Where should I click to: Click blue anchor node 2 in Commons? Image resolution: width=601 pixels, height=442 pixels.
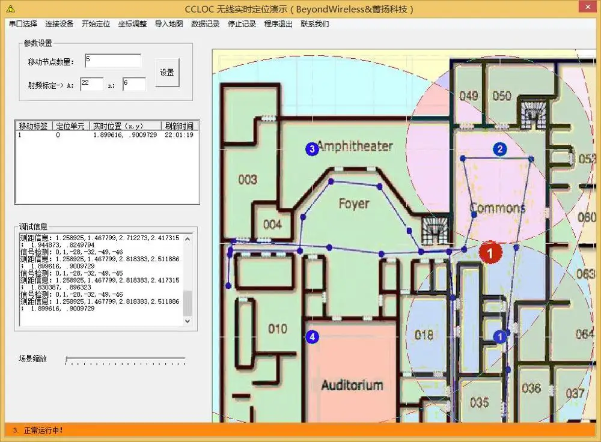click(x=500, y=149)
